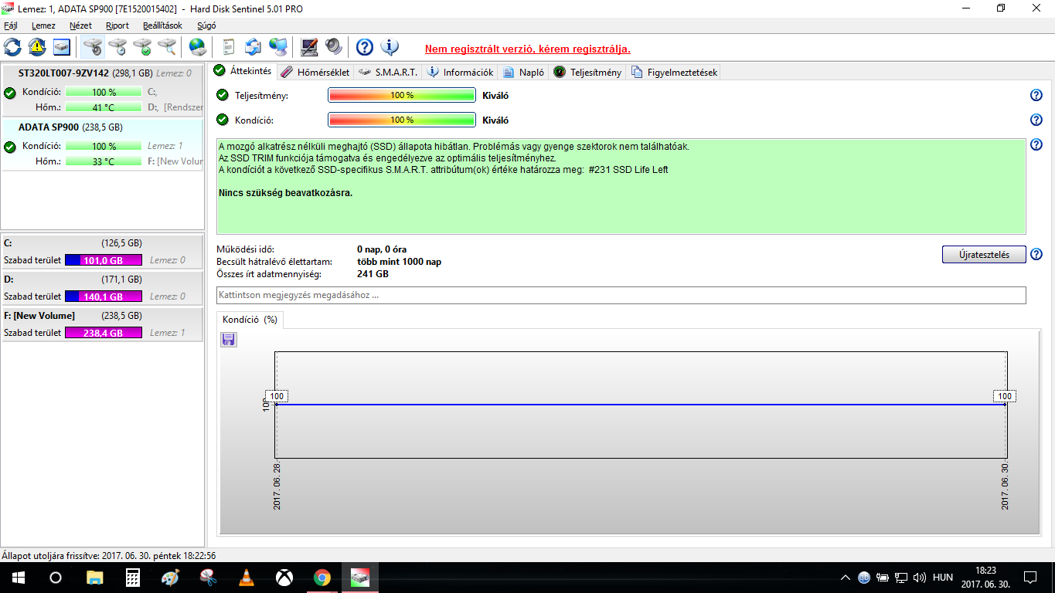Switch to the Figyelmeztetések tab
The height and width of the screenshot is (593, 1055).
(674, 73)
